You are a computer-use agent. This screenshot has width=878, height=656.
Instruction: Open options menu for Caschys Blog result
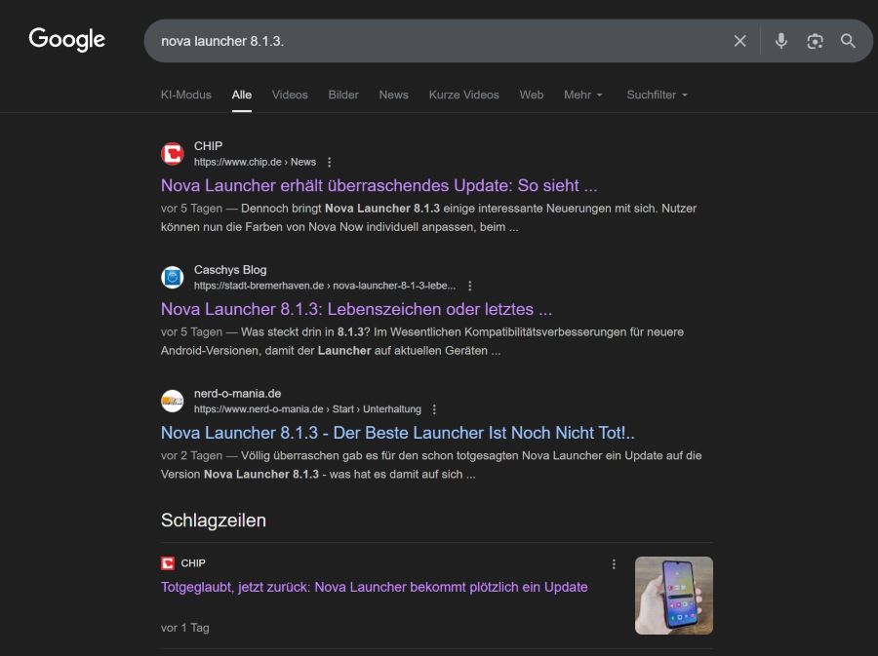pos(470,286)
